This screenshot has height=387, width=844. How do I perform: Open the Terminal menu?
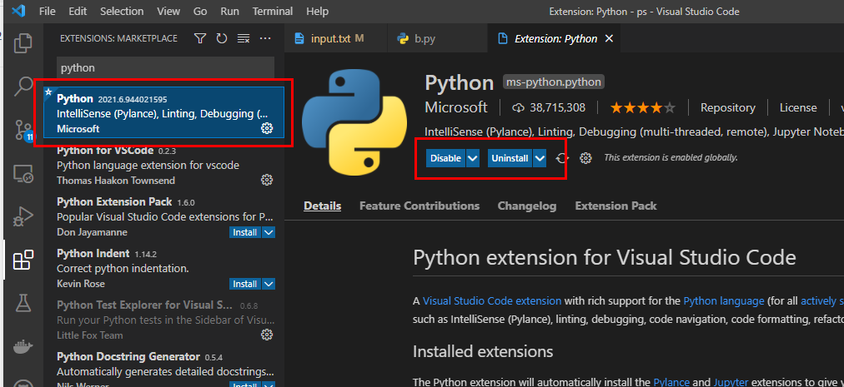pos(273,11)
